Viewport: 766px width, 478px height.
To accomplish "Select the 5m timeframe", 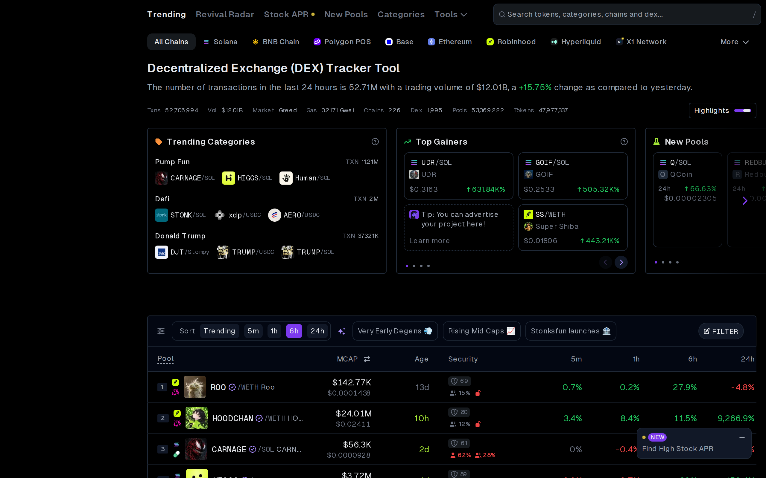I will pyautogui.click(x=253, y=331).
